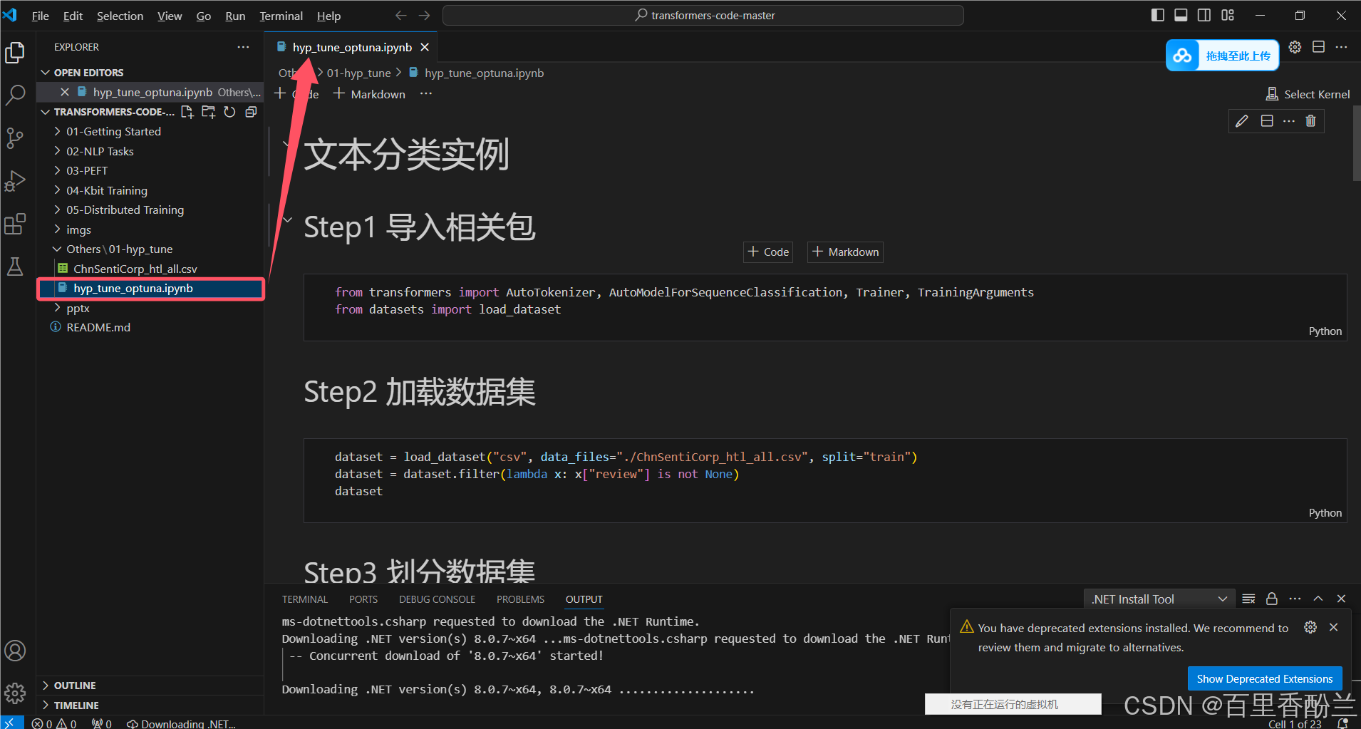
Task: Collapse the Step1 markdown heading section
Action: [287, 220]
